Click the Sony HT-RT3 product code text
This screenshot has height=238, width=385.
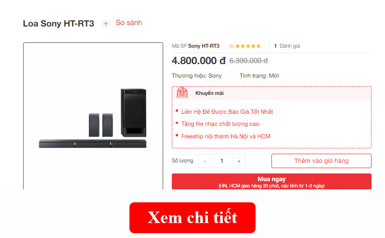[x=204, y=46]
